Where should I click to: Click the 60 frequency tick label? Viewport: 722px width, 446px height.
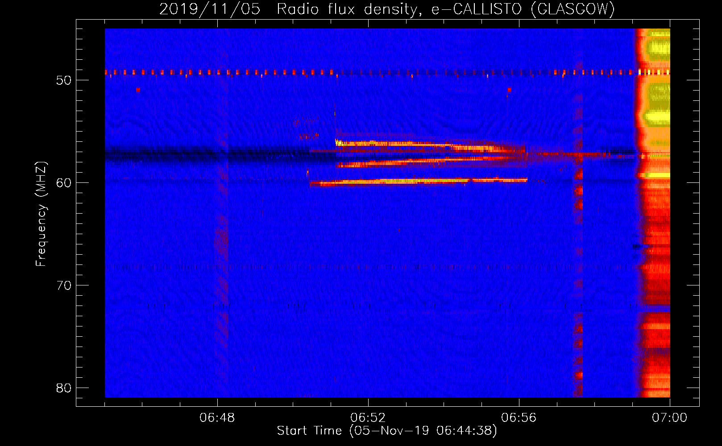click(64, 183)
